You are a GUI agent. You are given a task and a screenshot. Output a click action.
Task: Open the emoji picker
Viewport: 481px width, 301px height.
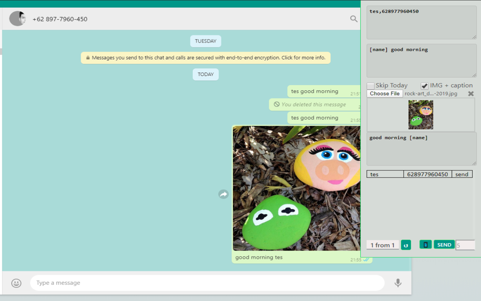pos(16,283)
